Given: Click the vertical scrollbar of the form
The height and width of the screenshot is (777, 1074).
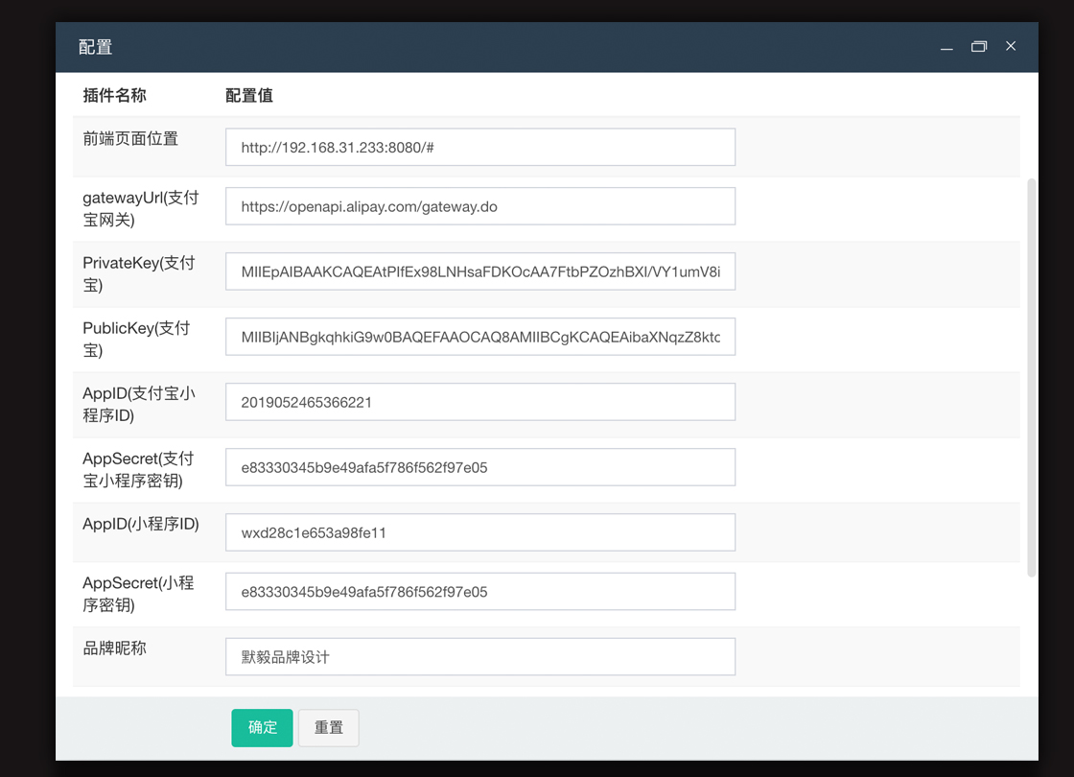Looking at the screenshot, I should point(1032,378).
